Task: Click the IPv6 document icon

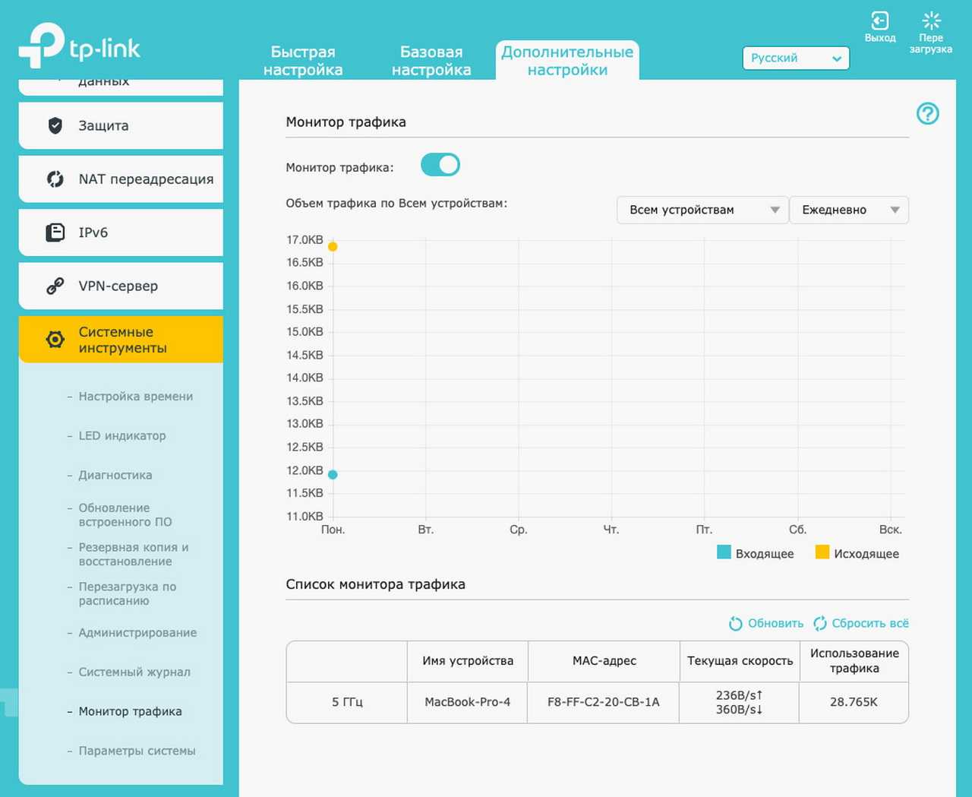Action: [55, 232]
